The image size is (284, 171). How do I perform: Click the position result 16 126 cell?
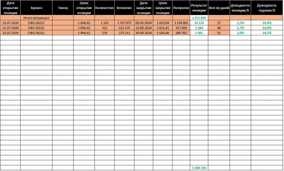199,23
